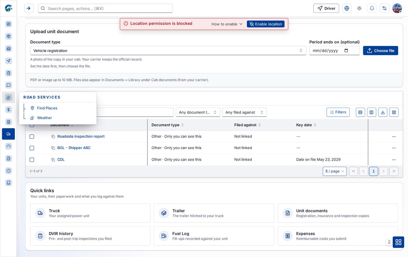
Task: Open notifications bell icon
Action: tap(372, 8)
